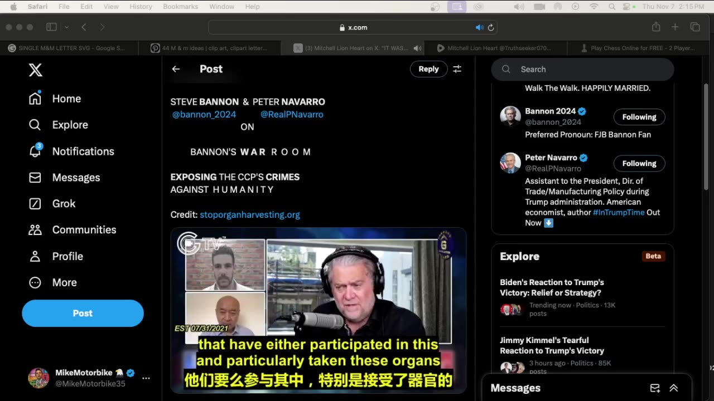Click the x.com address bar
The height and width of the screenshot is (401, 714).
click(353, 27)
